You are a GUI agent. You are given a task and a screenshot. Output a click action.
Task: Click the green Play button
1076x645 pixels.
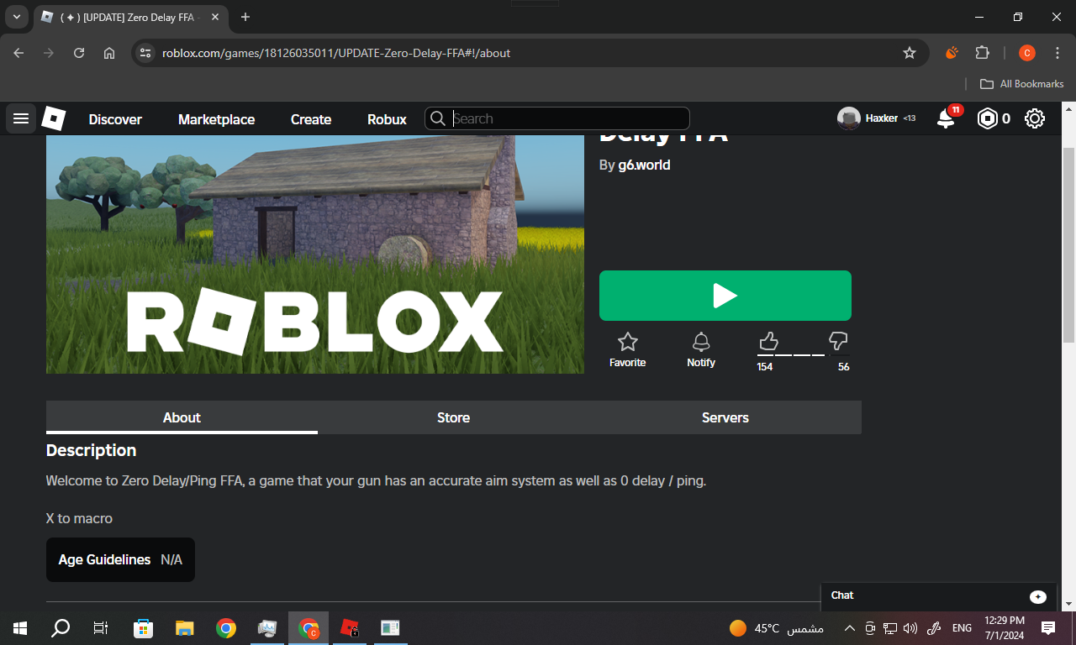[x=725, y=296]
